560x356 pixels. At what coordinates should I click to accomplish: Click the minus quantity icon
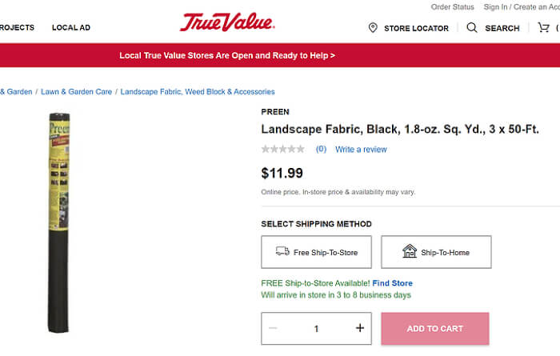(273, 328)
